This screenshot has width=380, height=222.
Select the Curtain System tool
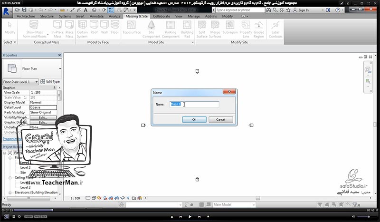(x=82, y=29)
